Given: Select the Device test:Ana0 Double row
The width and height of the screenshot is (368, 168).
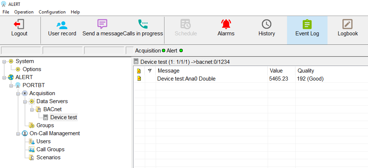Looking at the screenshot, I should [186, 79].
